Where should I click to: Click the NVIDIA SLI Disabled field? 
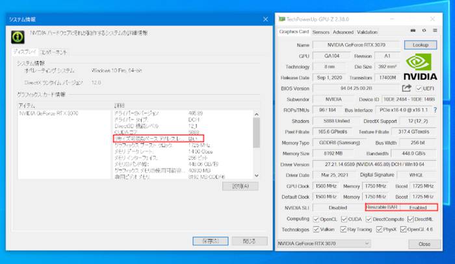338,208
